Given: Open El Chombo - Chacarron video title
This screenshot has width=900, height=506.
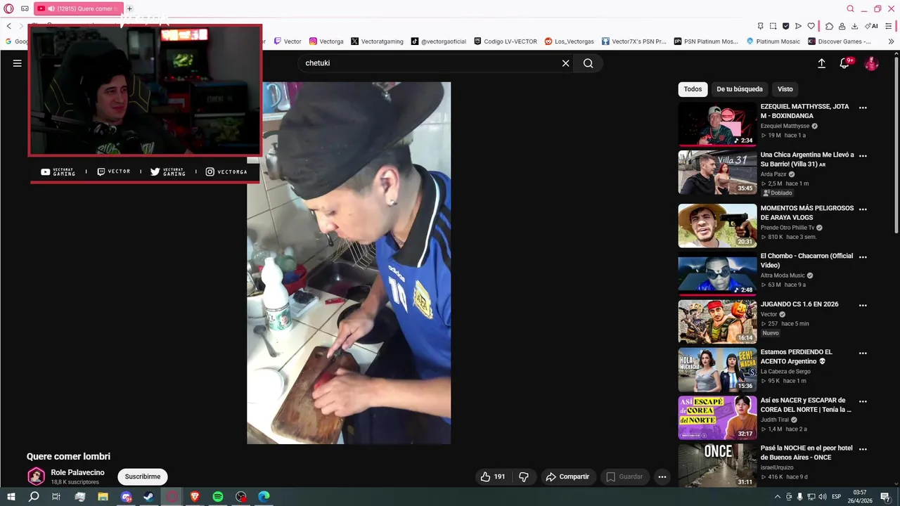Looking at the screenshot, I should [806, 261].
